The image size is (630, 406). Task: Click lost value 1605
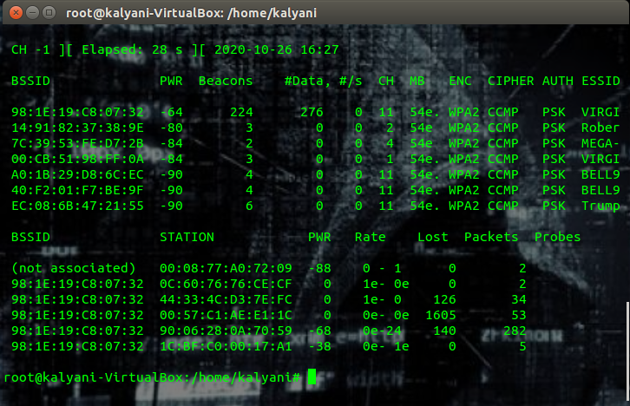tap(441, 315)
